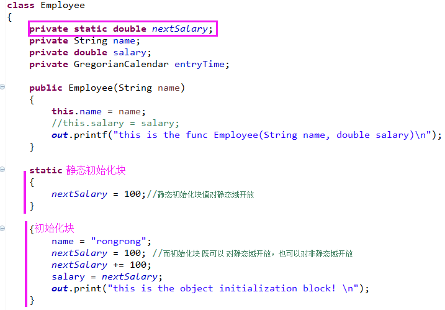Viewport: 445px width, 310px height.
Task: Click 'name = "rongrong";' line
Action: point(101,242)
